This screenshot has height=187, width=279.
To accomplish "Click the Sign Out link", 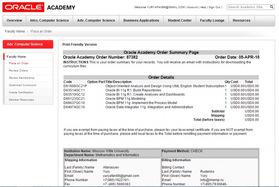I will (x=214, y=7).
